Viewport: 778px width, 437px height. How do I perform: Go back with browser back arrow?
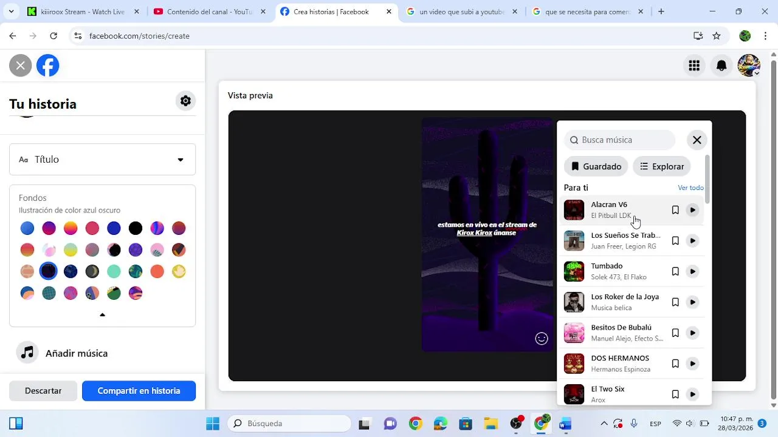tap(13, 36)
